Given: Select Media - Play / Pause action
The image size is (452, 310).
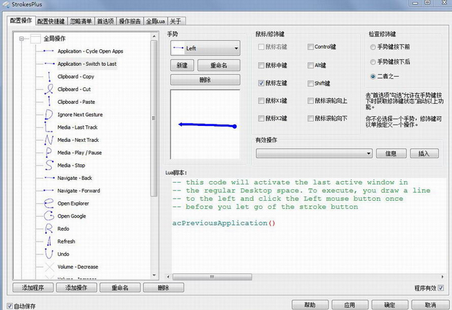Looking at the screenshot, I should (x=80, y=153).
